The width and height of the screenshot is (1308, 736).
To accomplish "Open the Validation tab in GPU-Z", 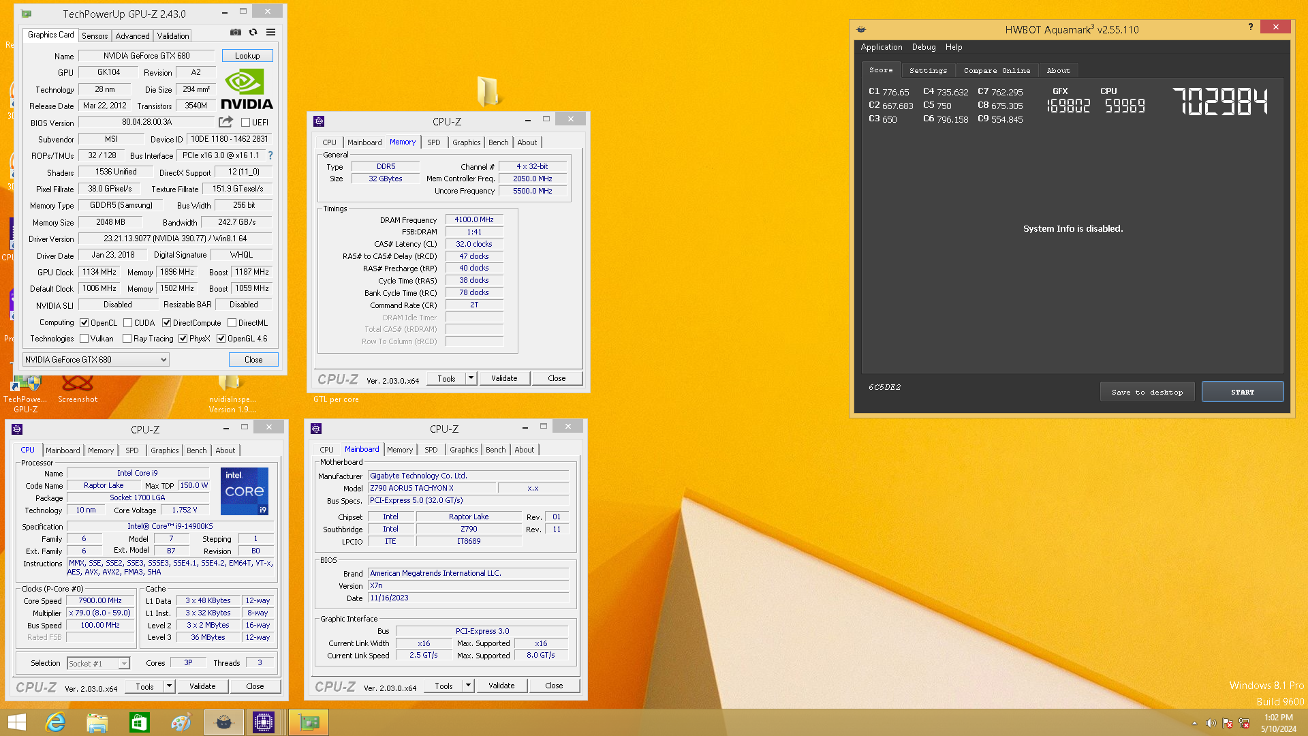I will (x=173, y=36).
